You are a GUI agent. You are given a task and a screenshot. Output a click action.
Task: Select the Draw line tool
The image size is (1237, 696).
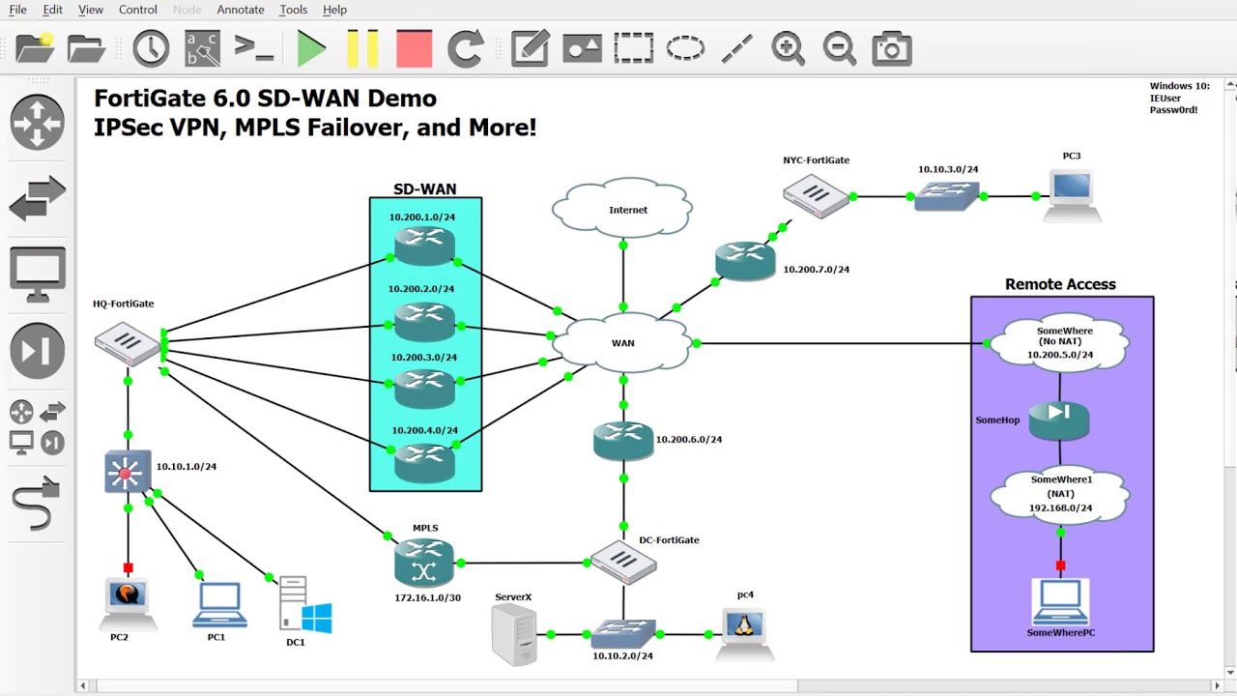[x=736, y=48]
